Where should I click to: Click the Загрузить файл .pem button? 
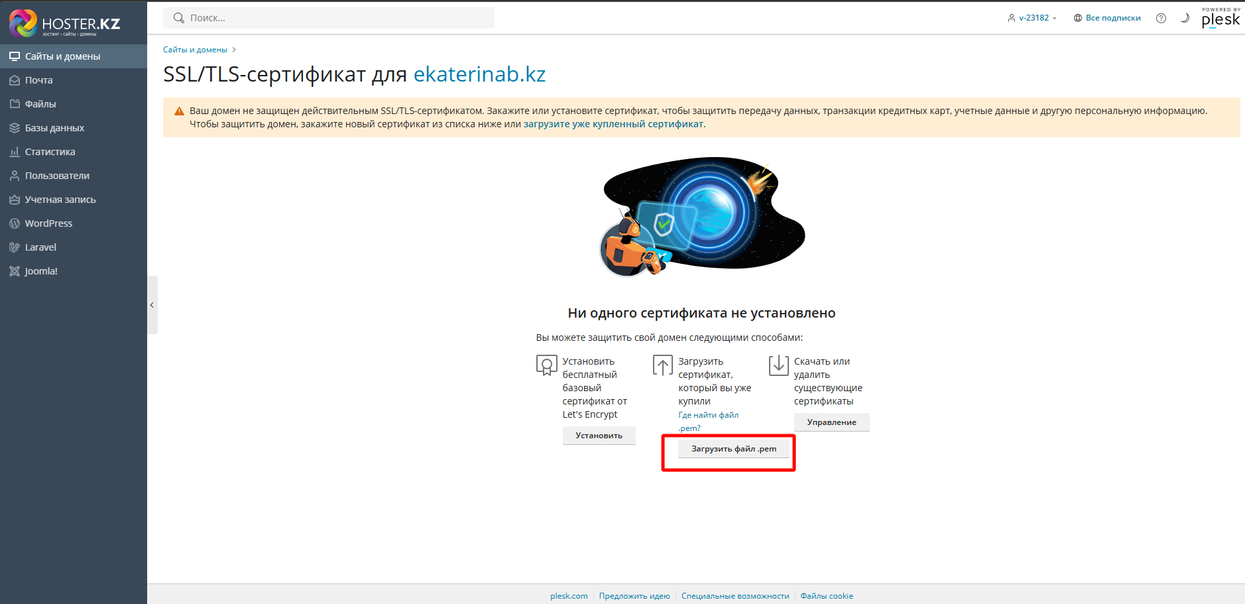pos(733,449)
